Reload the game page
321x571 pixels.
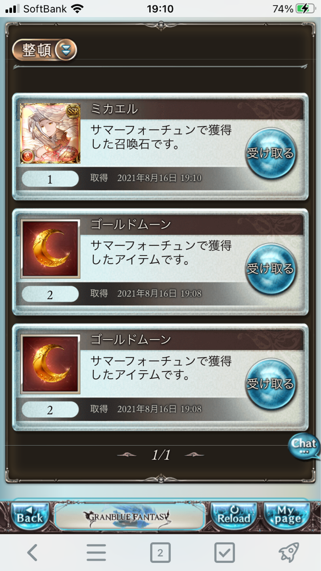point(234,516)
